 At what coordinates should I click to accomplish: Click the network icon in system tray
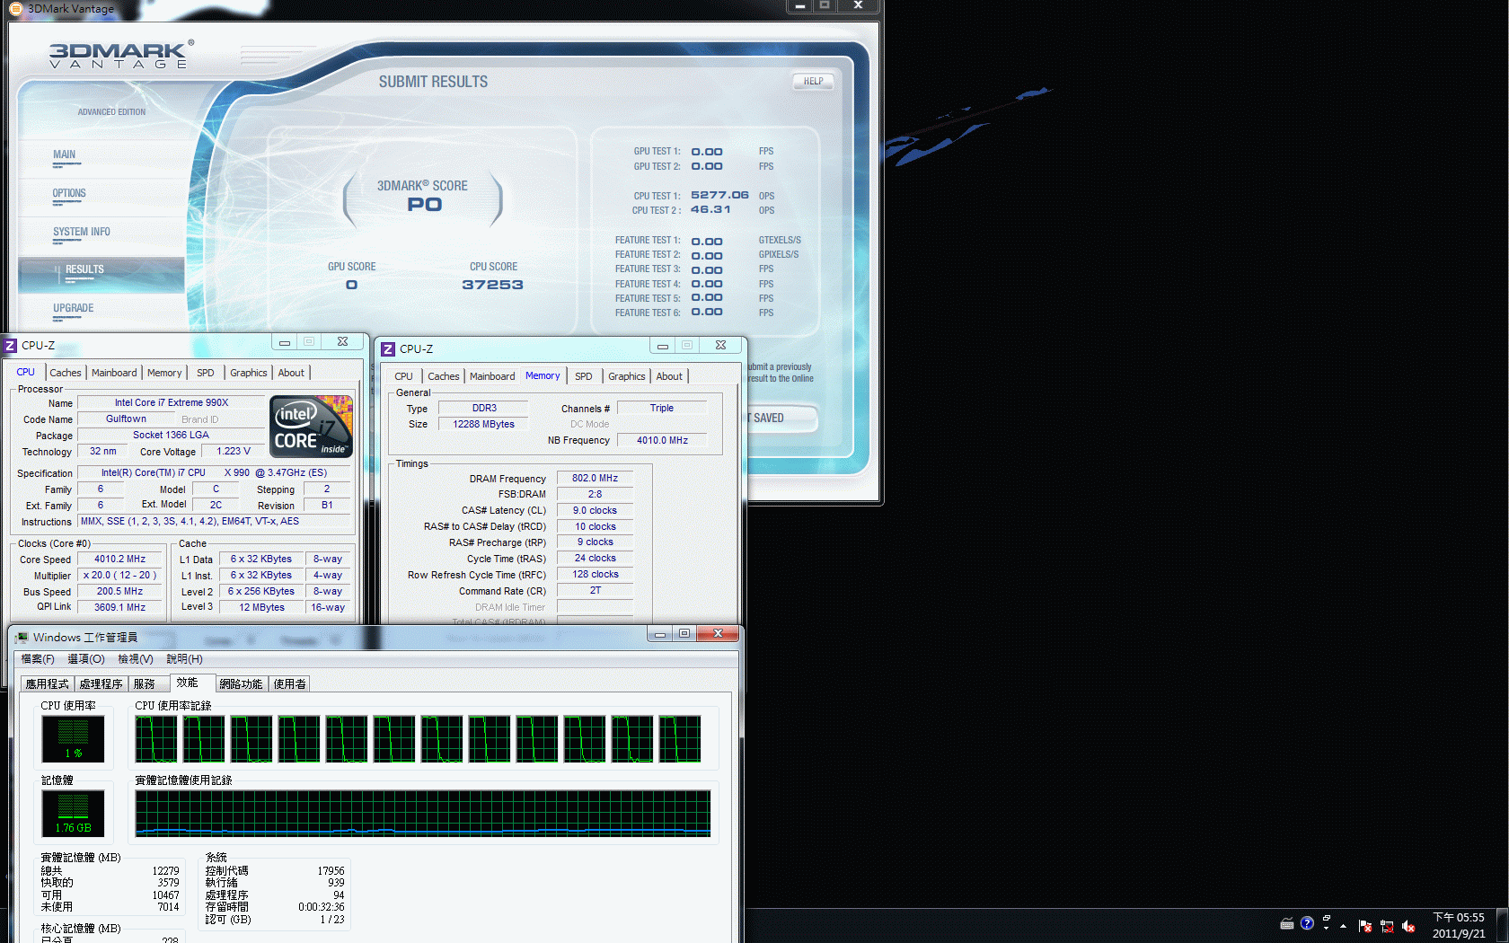1387,926
